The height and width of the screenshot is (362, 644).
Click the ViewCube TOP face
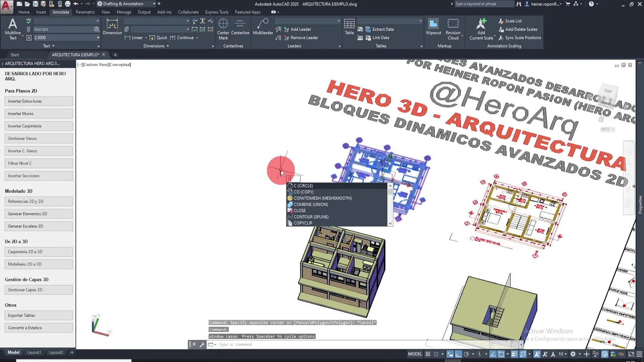pos(608,92)
